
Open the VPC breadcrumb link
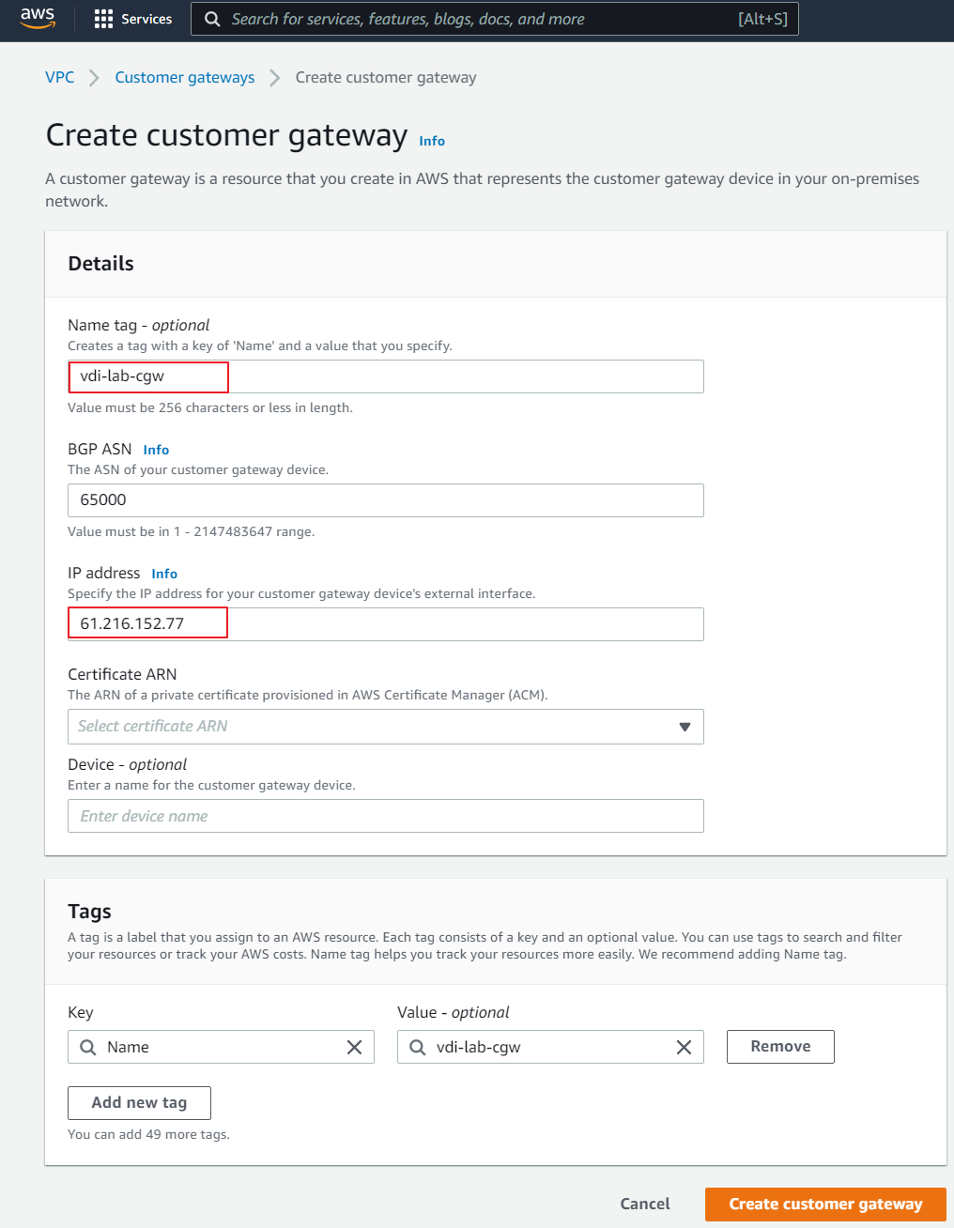tap(59, 78)
